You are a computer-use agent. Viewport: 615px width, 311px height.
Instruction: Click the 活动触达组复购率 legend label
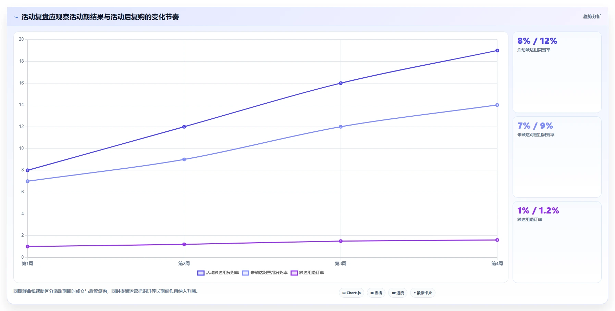(x=222, y=273)
